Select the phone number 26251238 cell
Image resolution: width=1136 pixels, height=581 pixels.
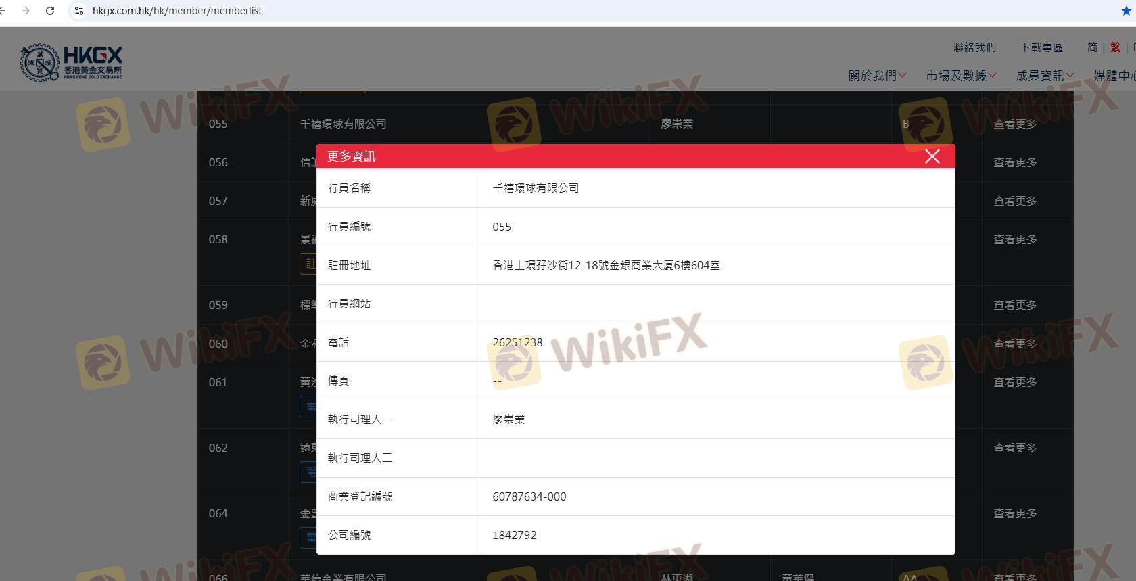(x=717, y=342)
